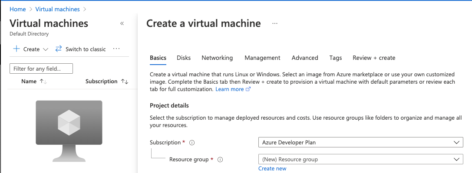
Task: Expand the Create dropdown chevron
Action: point(46,49)
